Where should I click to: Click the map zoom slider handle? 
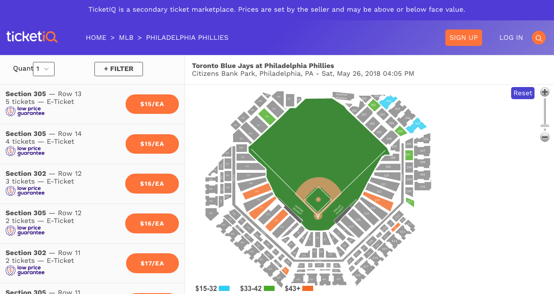pos(545,126)
